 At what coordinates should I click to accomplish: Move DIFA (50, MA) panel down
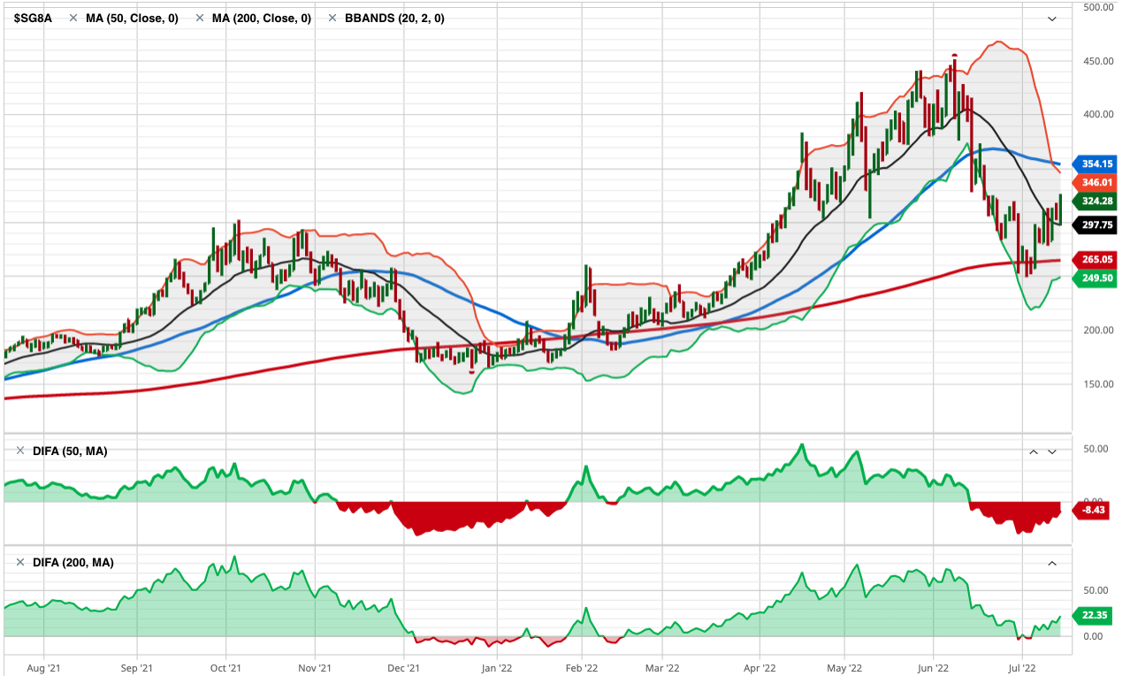[1052, 452]
